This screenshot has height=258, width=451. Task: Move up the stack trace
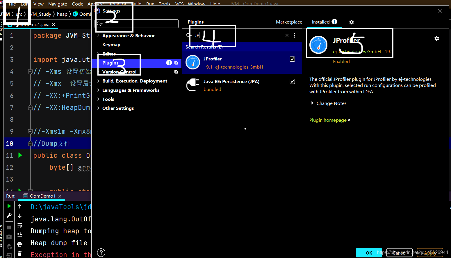point(20,206)
